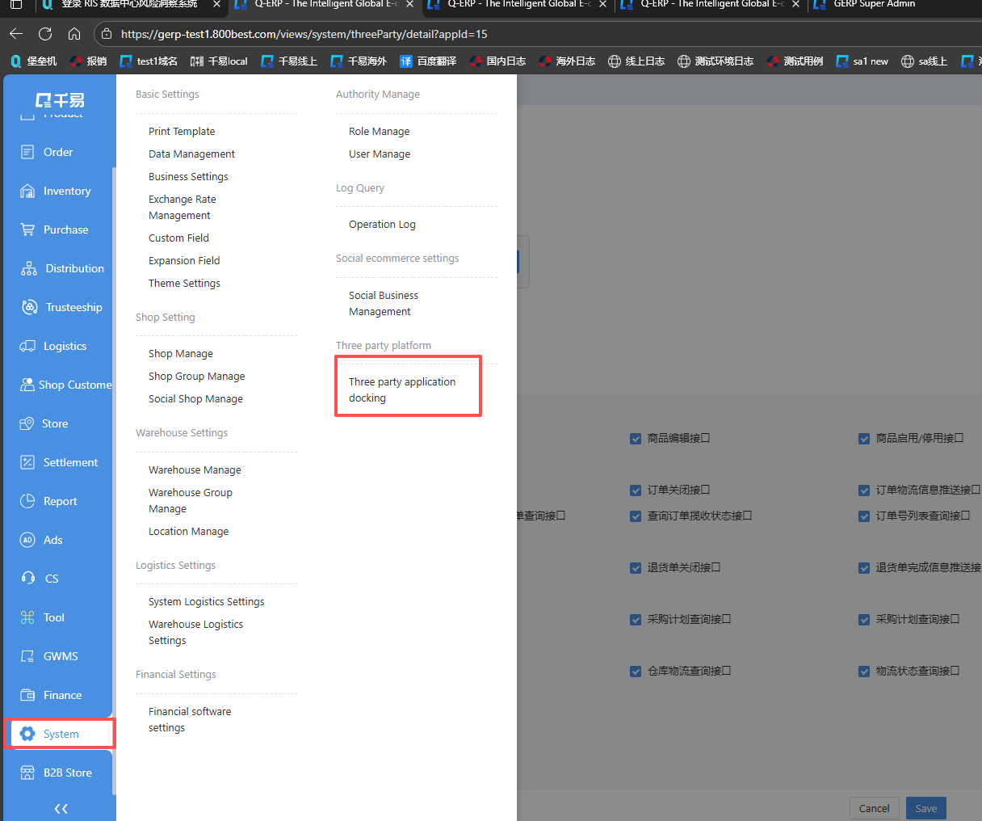Screen dimensions: 982x821
Task: Click the Inventory warehouse icon in sidebar
Action: [x=27, y=192]
